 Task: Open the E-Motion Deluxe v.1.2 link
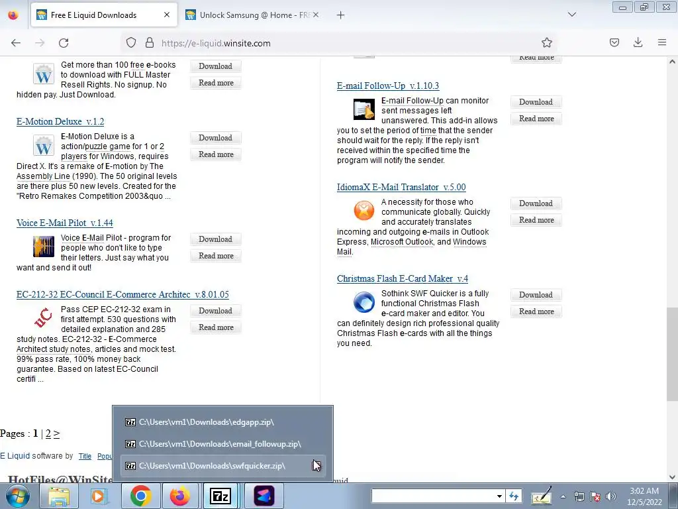(x=60, y=122)
